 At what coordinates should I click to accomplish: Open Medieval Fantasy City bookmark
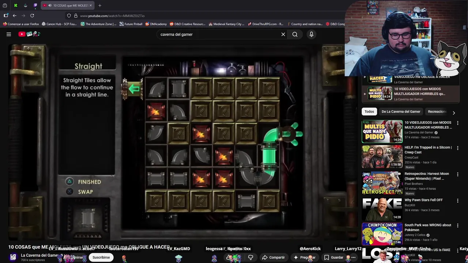click(227, 24)
